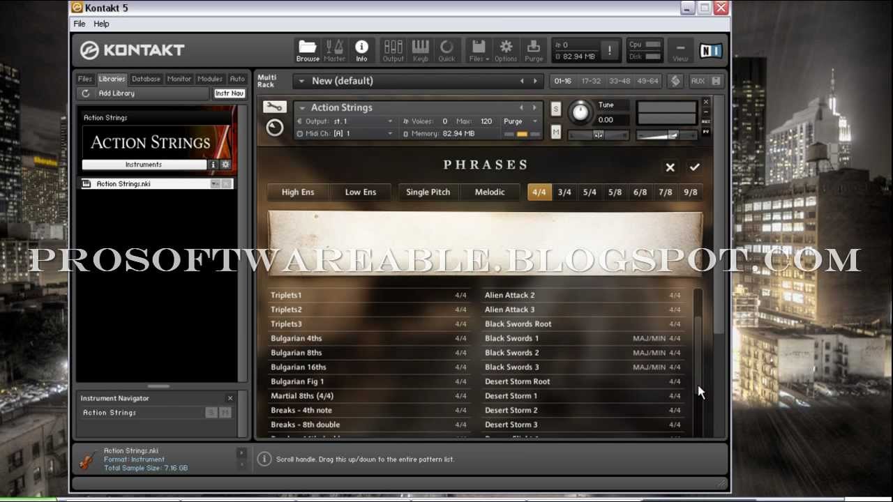Viewport: 893px width, 502px height.
Task: Click the global Purge toolbar icon
Action: [534, 50]
